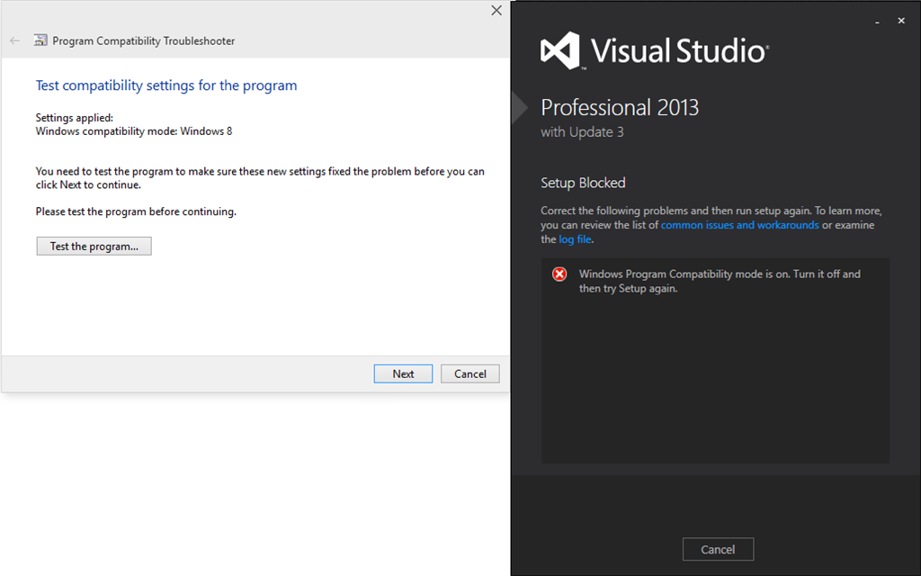921x576 pixels.
Task: Open the log file link
Action: 575,239
